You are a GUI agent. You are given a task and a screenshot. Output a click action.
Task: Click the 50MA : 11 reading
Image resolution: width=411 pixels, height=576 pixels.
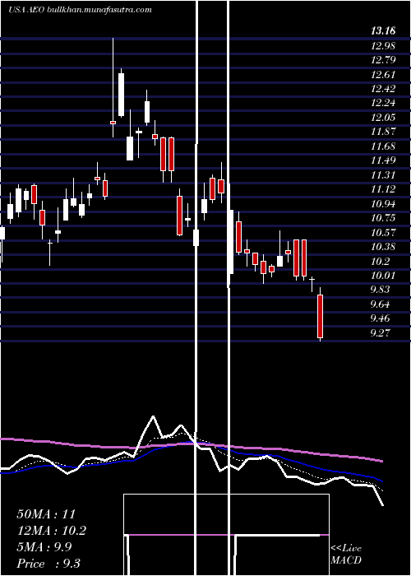tap(46, 514)
